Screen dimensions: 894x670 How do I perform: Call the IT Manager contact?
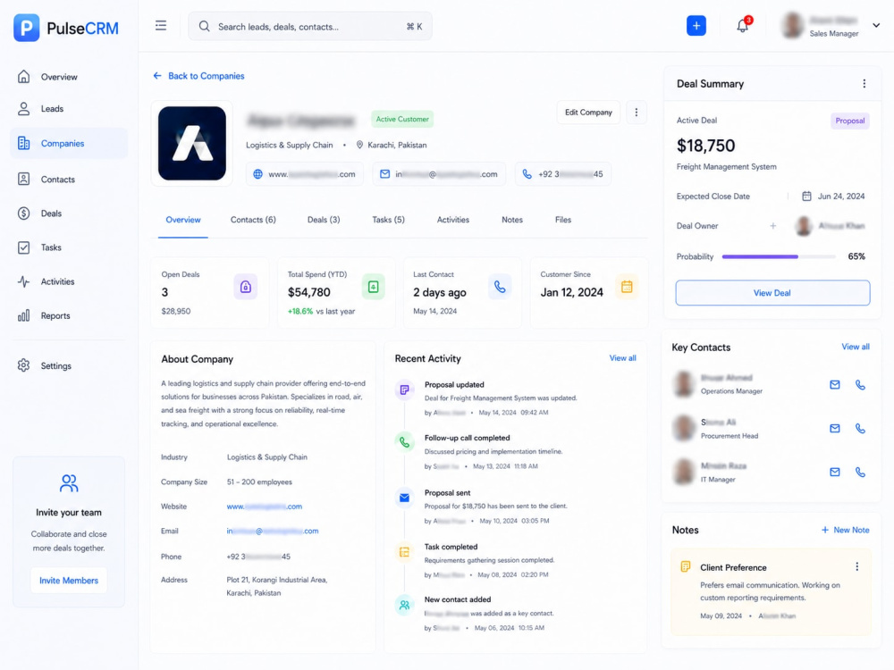point(860,472)
